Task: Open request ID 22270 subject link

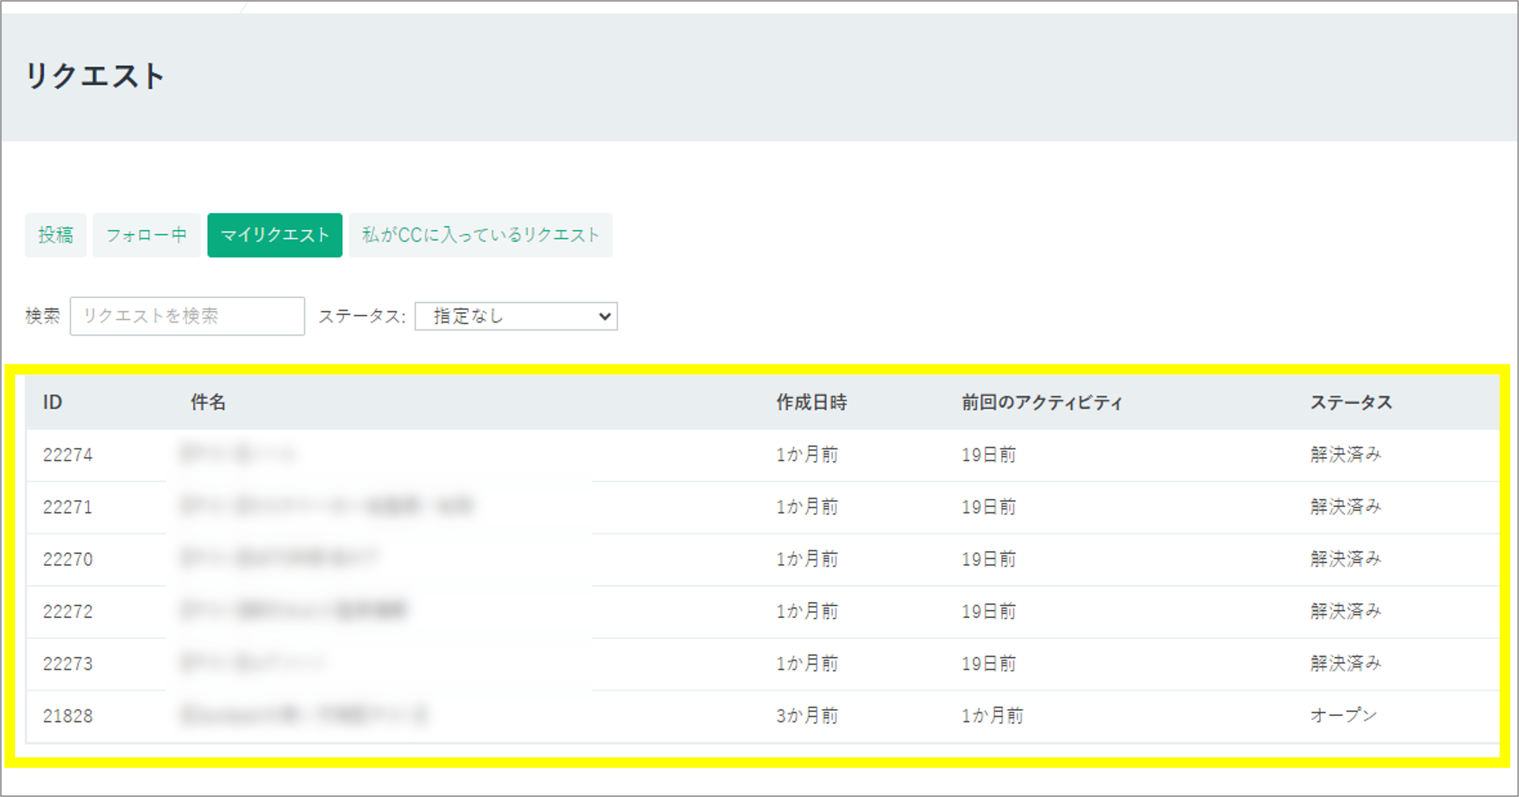Action: coord(278,559)
